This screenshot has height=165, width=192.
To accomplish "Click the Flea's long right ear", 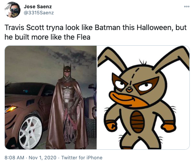I will pos(172,60).
